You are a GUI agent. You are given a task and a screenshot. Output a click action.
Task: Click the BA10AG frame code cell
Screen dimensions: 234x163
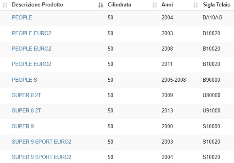click(213, 17)
